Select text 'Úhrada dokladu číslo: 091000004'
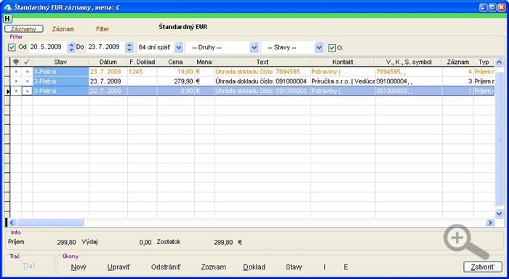This screenshot has width=509, height=279. click(x=261, y=81)
